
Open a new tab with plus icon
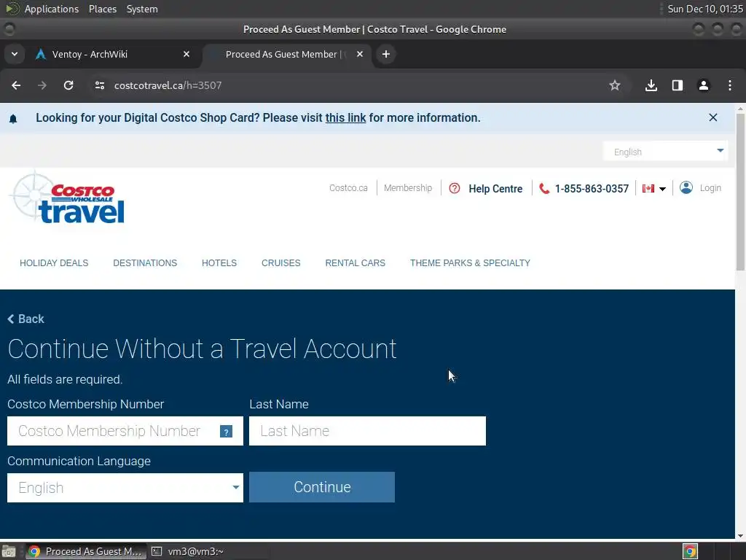386,54
